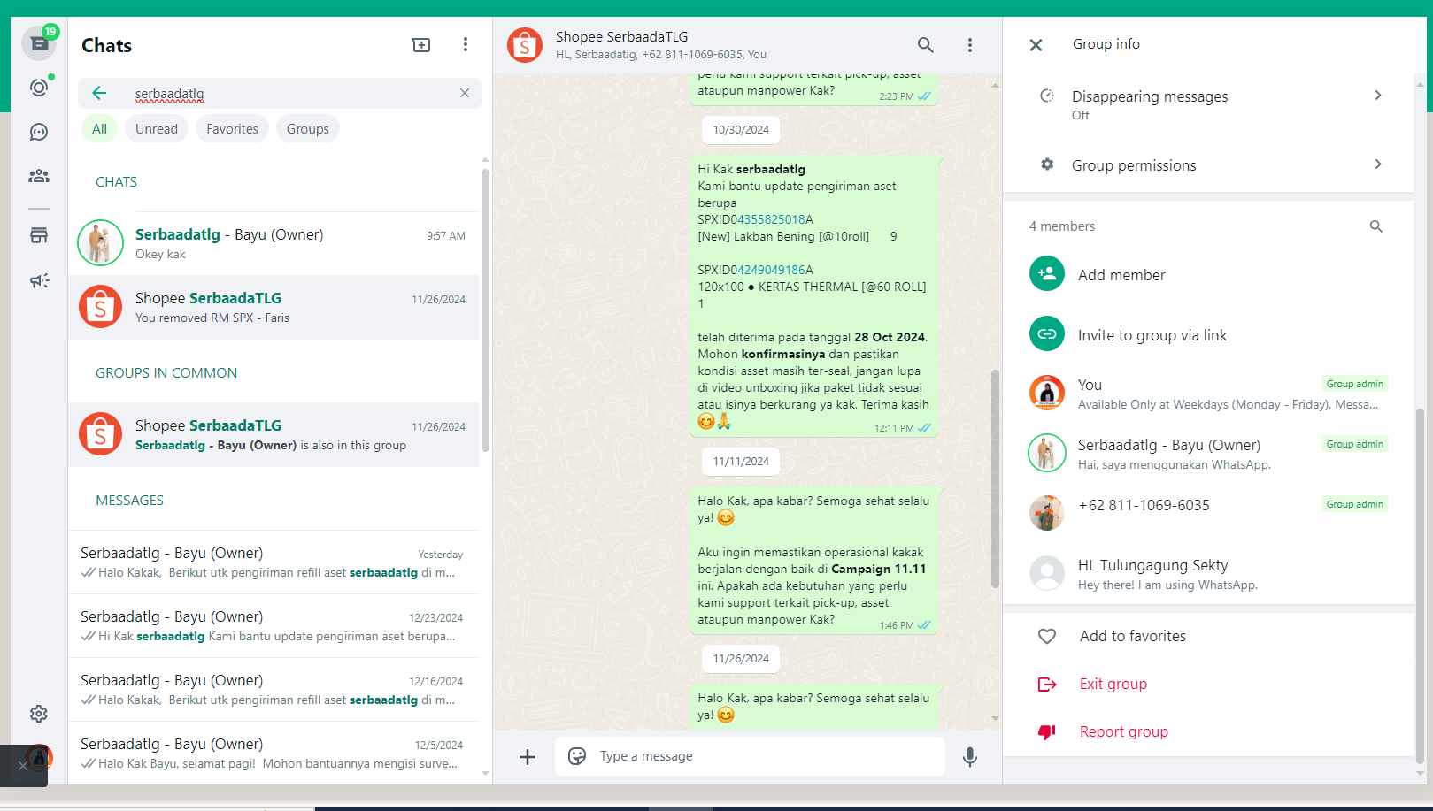Open member +62 811-1069-6035
The width and height of the screenshot is (1433, 811).
pos(1208,513)
